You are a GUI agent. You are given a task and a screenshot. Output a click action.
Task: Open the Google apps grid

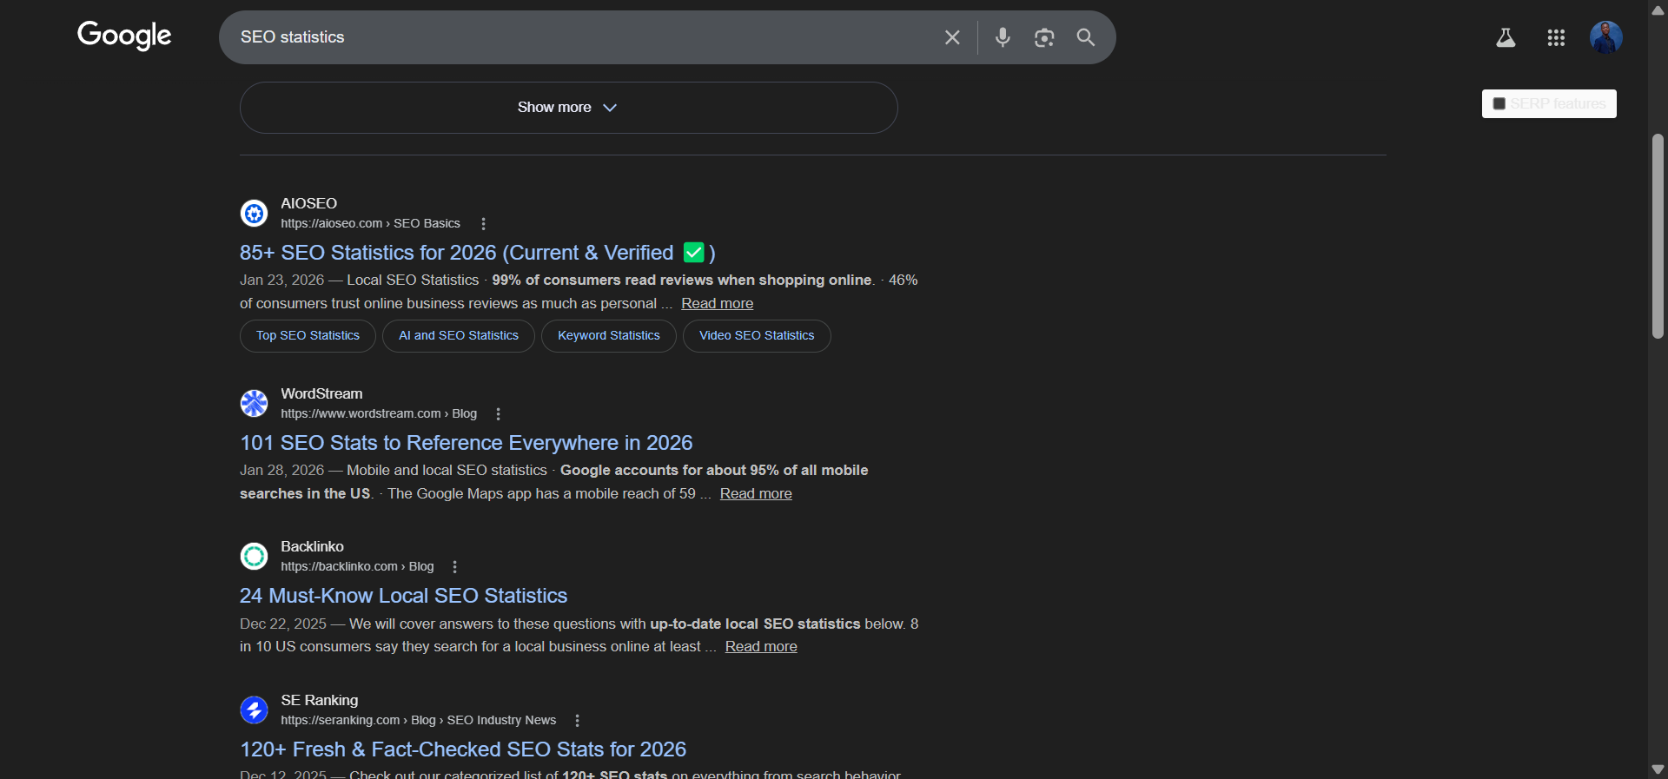(1556, 37)
